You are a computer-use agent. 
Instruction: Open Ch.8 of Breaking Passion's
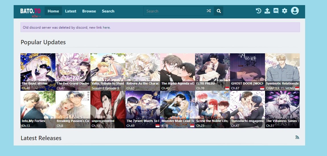[60, 126]
